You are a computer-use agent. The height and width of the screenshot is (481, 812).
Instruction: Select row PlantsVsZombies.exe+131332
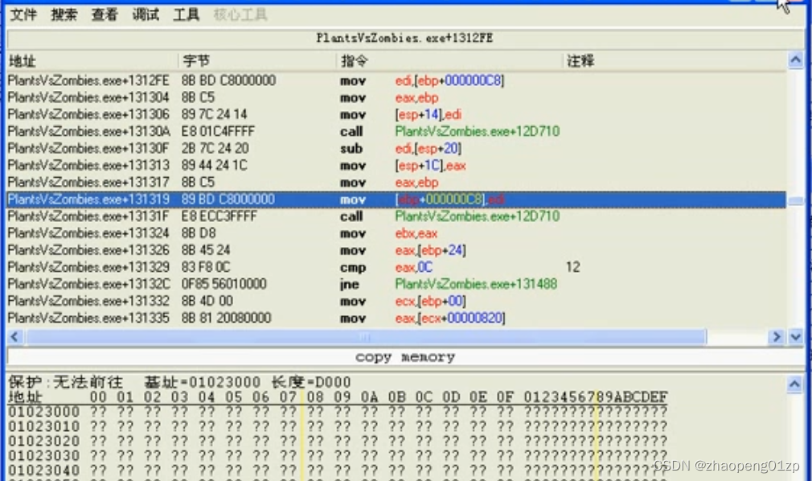tap(396, 301)
